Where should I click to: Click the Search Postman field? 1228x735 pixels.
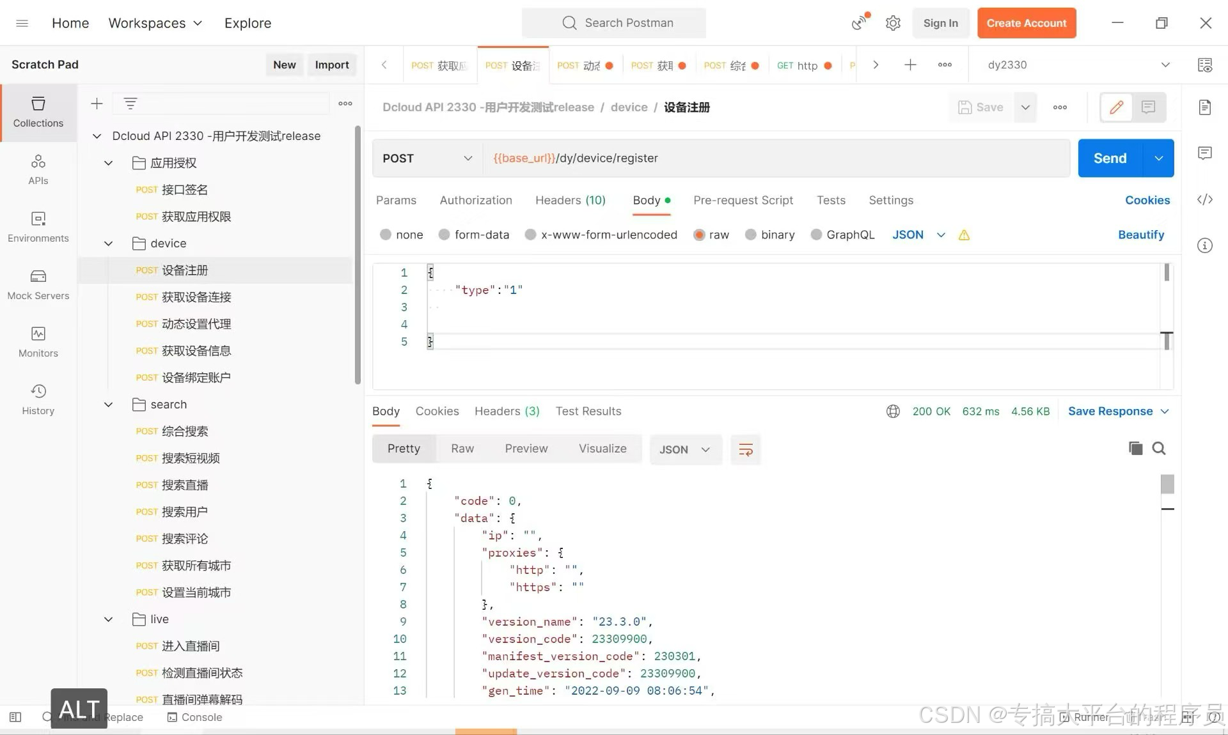(x=614, y=23)
